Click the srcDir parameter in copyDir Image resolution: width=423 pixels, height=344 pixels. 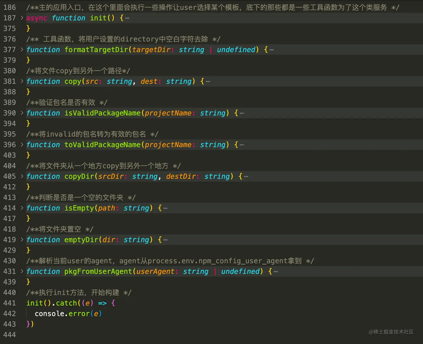pyautogui.click(x=111, y=176)
